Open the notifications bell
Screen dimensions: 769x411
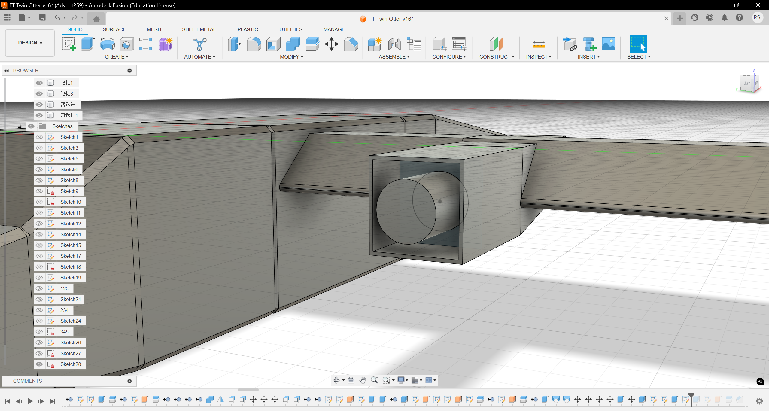click(x=724, y=17)
